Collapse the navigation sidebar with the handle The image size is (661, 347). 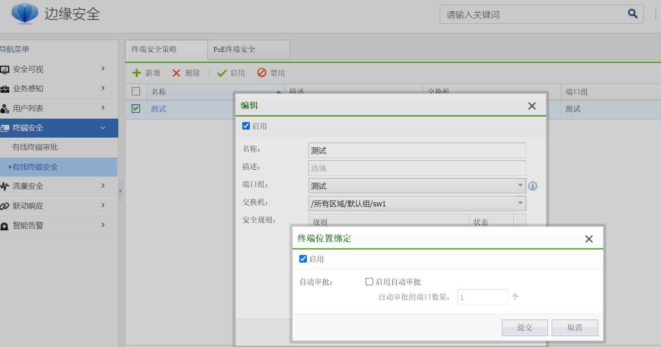(120, 191)
